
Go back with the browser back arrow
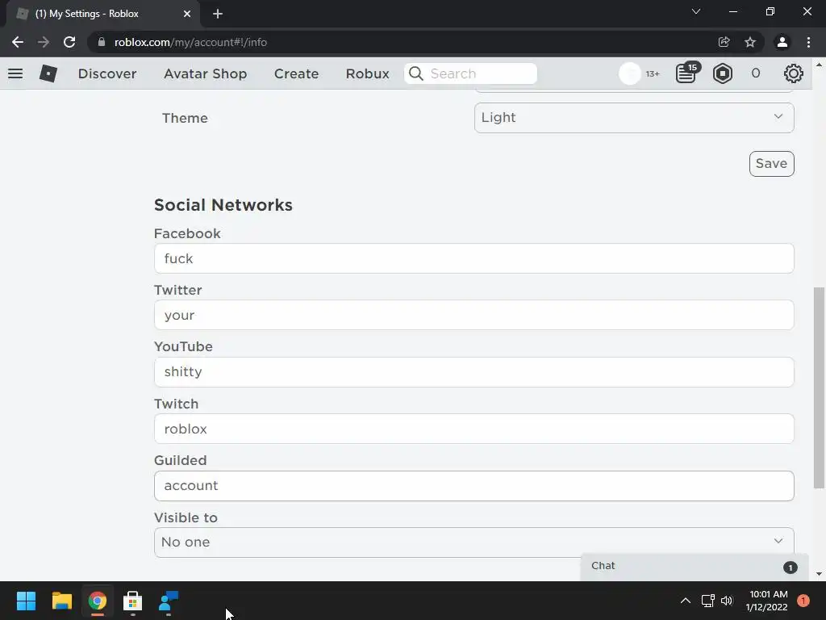[x=18, y=42]
